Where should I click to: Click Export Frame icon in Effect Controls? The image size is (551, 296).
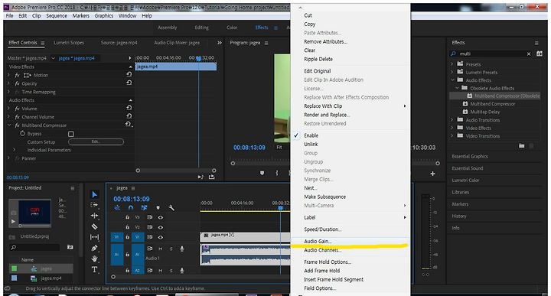point(211,177)
